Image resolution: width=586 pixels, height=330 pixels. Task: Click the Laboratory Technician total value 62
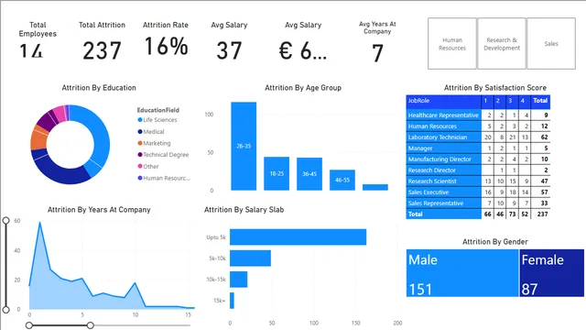tap(544, 137)
